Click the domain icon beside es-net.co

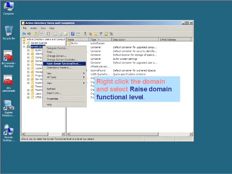tap(28, 47)
